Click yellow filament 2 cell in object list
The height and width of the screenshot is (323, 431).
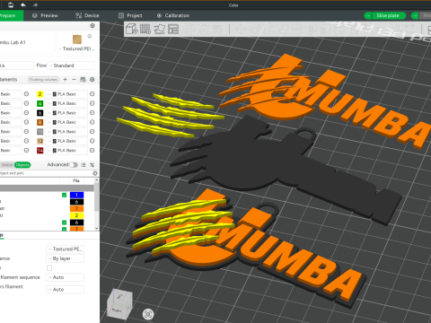coord(76,215)
